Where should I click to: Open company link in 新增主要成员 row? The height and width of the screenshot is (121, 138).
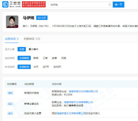(x=78, y=102)
